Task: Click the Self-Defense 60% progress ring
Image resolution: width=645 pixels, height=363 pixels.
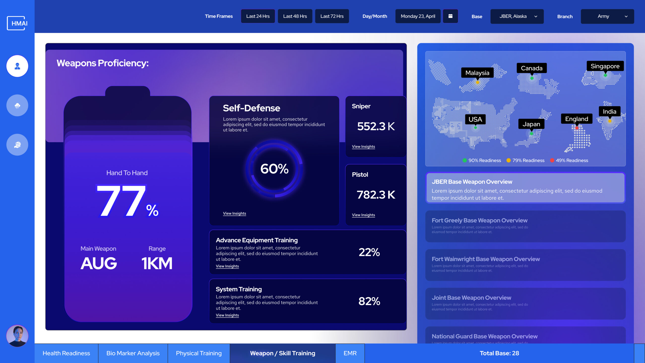Action: click(274, 169)
